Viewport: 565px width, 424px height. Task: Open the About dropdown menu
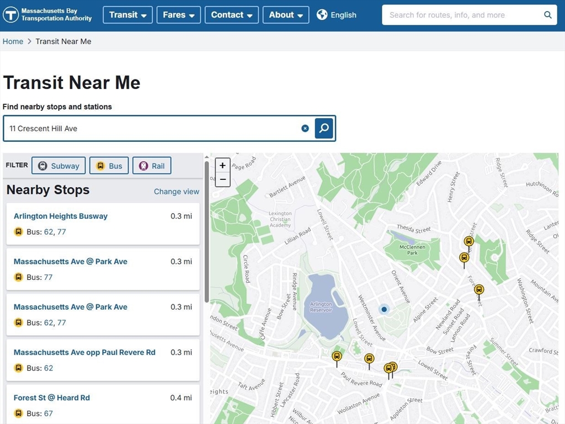pos(286,15)
